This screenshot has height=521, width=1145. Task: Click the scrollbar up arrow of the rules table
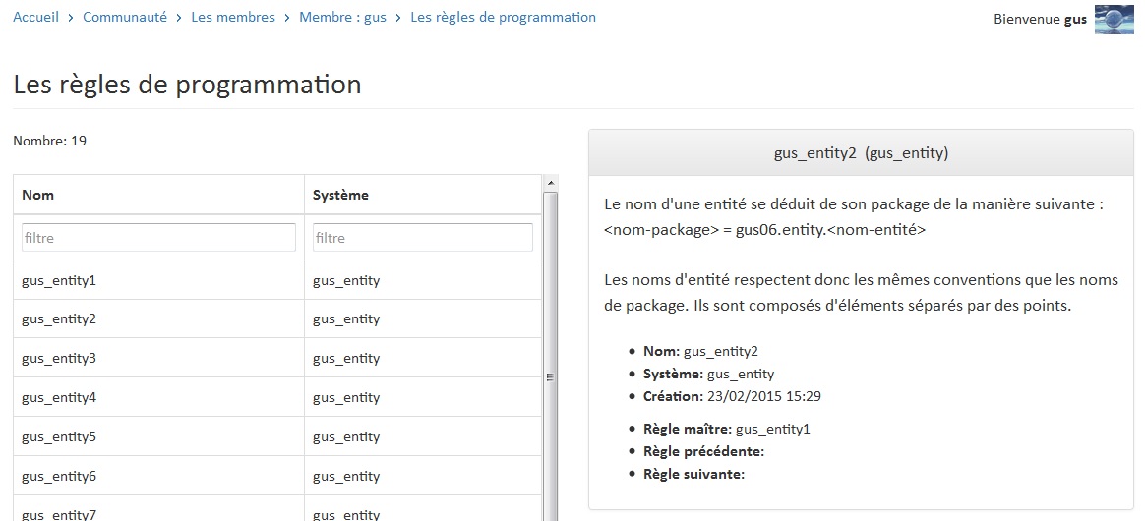[551, 183]
